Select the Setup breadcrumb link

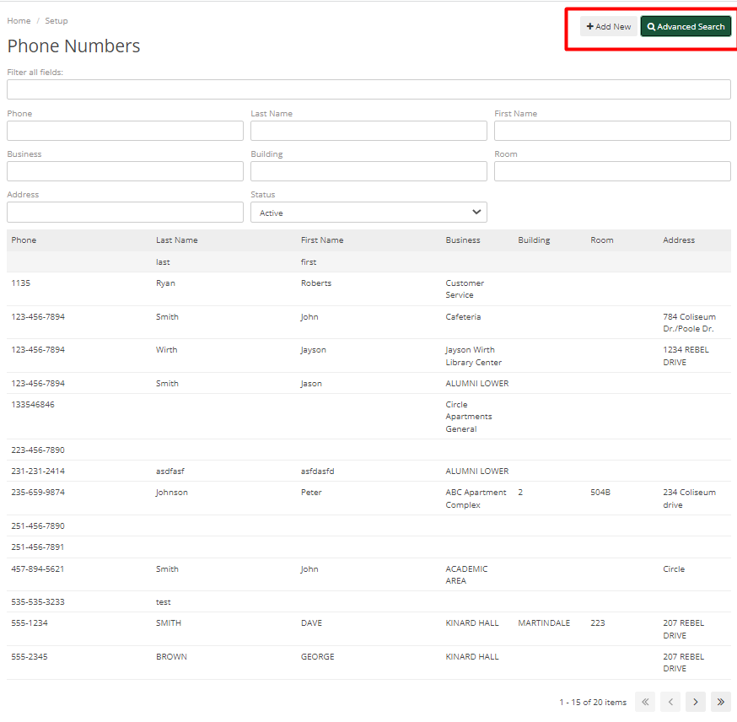point(56,20)
